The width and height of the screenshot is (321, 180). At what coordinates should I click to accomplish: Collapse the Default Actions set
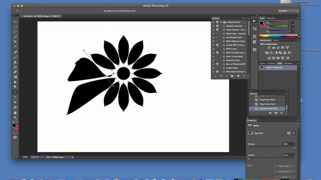(x=221, y=22)
